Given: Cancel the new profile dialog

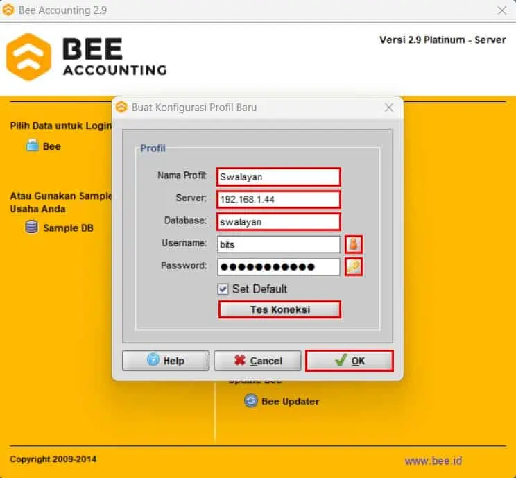Looking at the screenshot, I should pyautogui.click(x=258, y=361).
